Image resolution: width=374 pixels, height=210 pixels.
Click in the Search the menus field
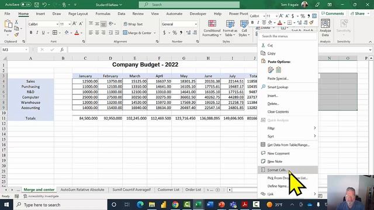pos(288,36)
